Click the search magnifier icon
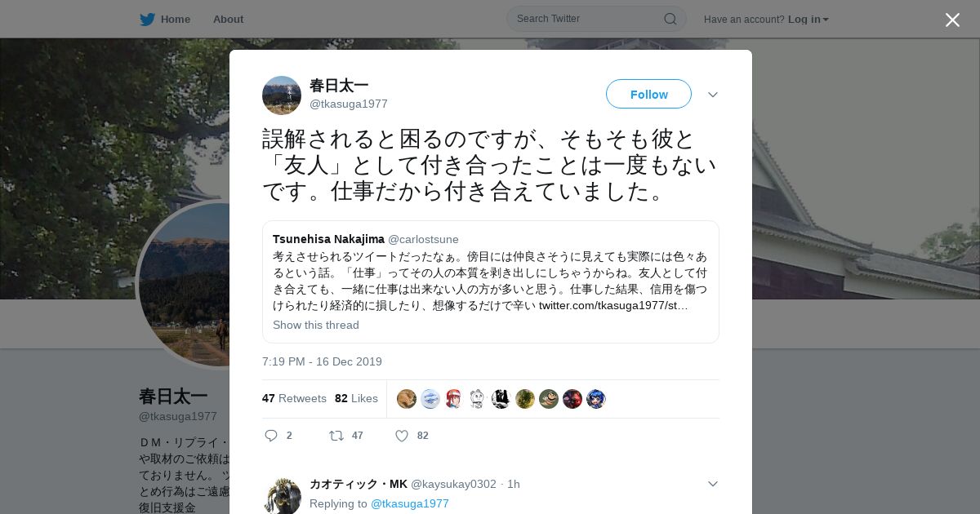 pos(670,19)
